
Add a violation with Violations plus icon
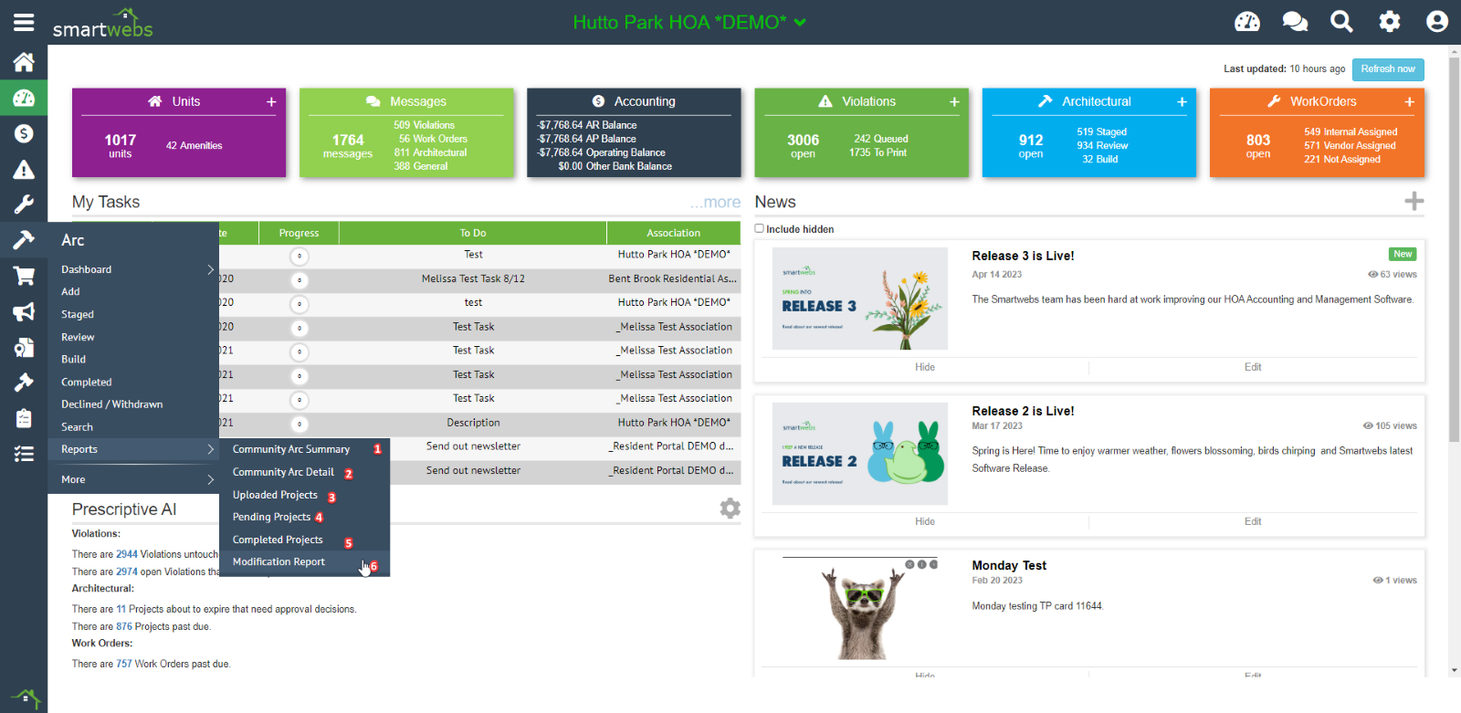tap(954, 101)
